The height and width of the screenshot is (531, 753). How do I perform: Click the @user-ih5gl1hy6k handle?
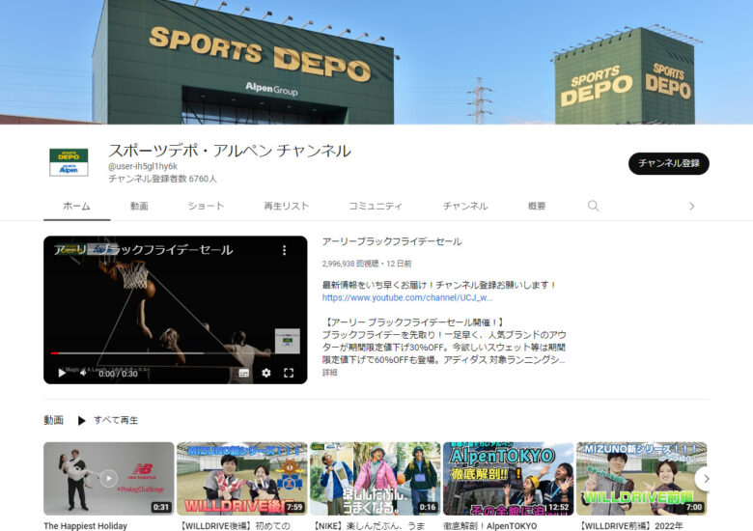click(x=143, y=166)
